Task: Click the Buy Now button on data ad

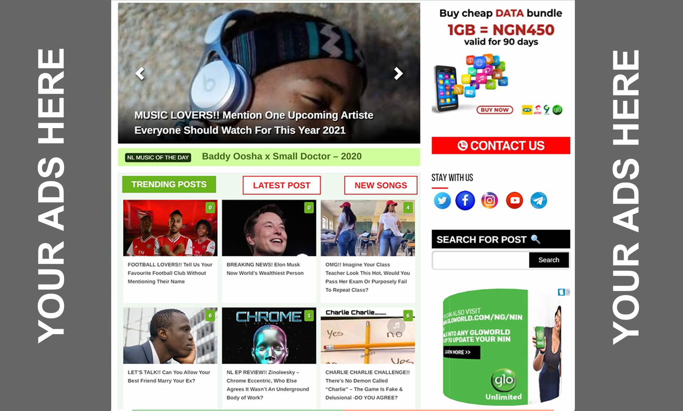Action: click(x=494, y=110)
